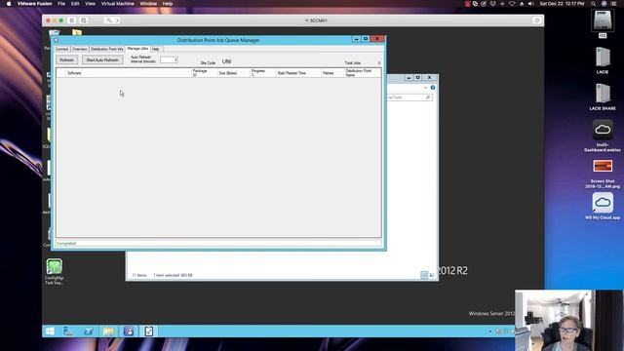624x351 pixels.
Task: Minimize the Distribution Point Job Queue Manager
Action: (x=356, y=39)
